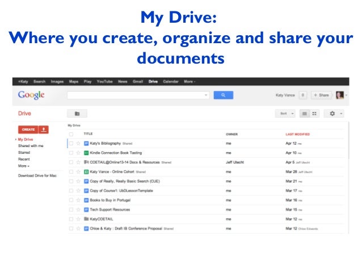This screenshot has height=272, width=362.
Task: Open the More menu in the black top bar
Action: tap(190, 82)
